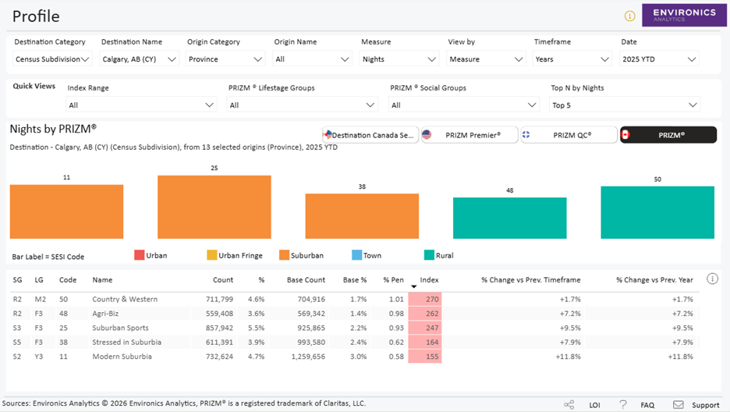
Task: Expand the Top N by Nights dropdown
Action: coord(624,105)
